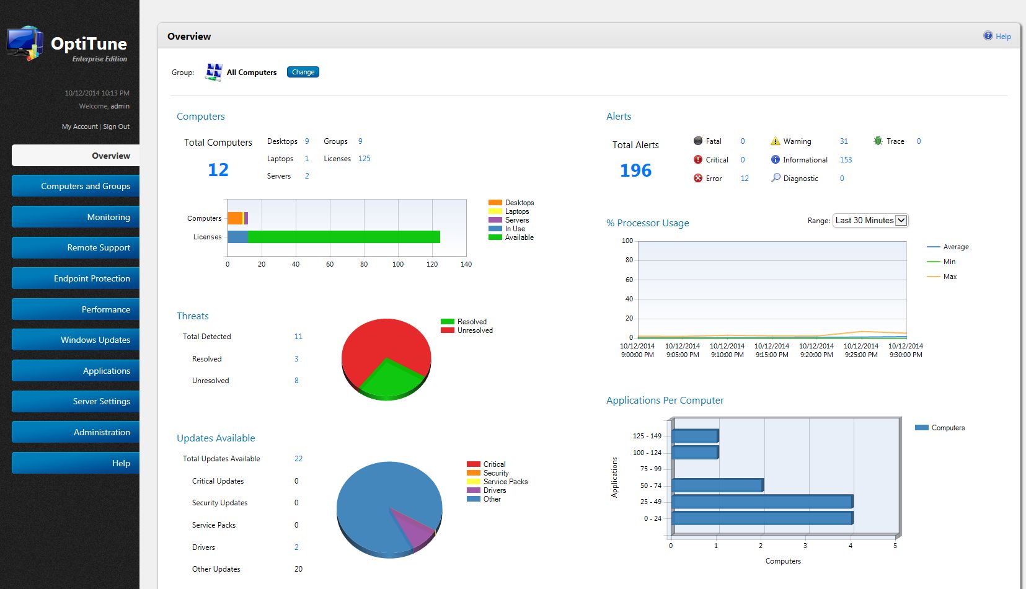Click the Trace alert bug icon
1026x589 pixels.
click(x=877, y=141)
